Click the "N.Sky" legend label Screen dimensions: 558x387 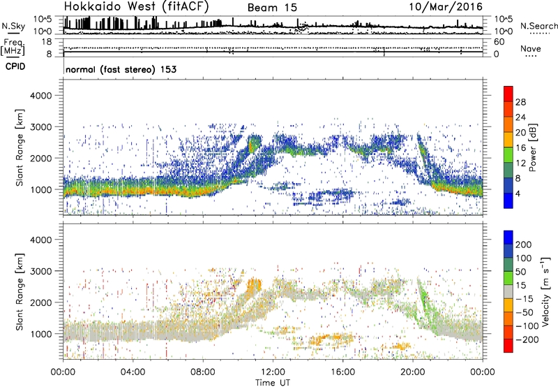tap(13, 26)
